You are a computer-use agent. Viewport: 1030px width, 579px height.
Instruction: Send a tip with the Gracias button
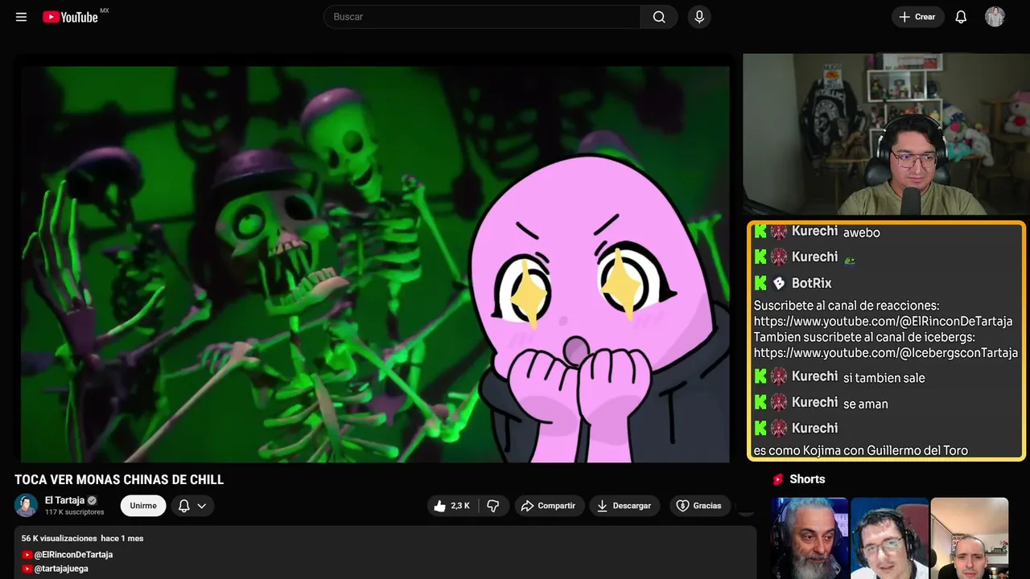pyautogui.click(x=698, y=506)
